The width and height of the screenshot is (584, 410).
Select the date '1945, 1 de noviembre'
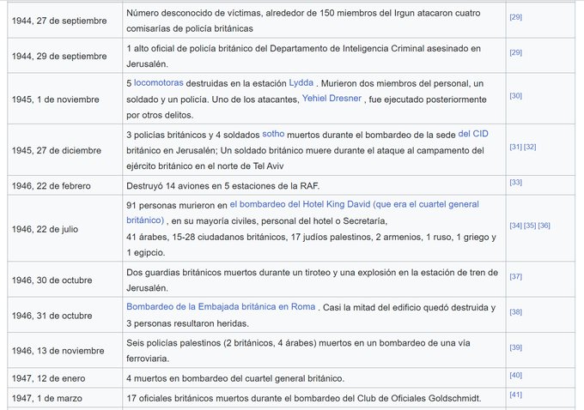(56, 99)
